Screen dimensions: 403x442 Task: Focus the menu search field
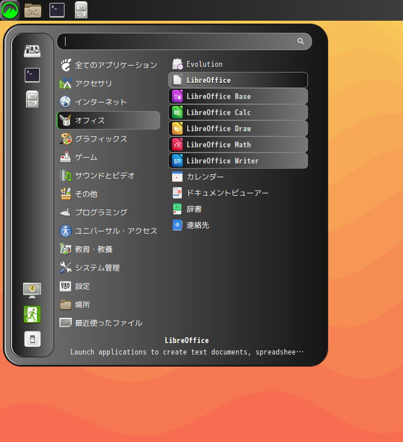pyautogui.click(x=184, y=41)
